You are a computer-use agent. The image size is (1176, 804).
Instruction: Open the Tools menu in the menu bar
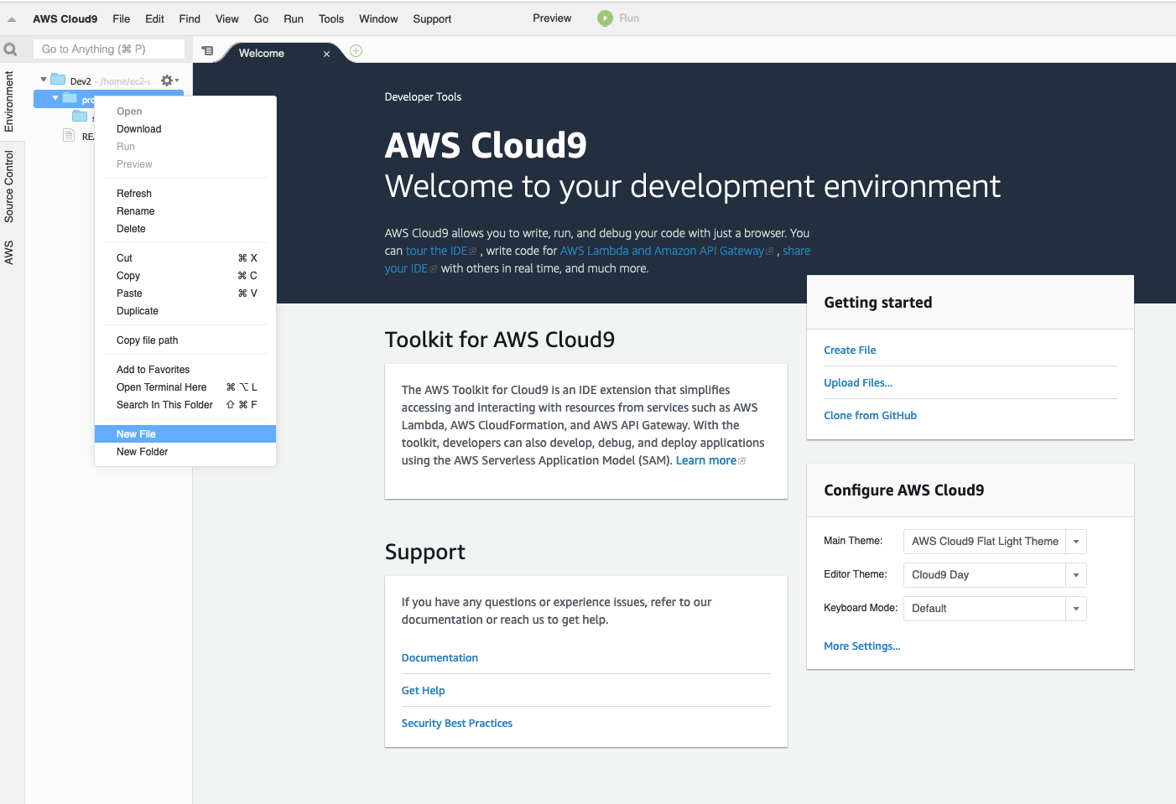point(331,18)
